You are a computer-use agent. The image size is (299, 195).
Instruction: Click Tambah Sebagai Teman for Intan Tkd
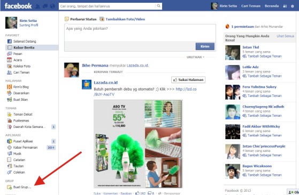pyautogui.click(x=262, y=56)
